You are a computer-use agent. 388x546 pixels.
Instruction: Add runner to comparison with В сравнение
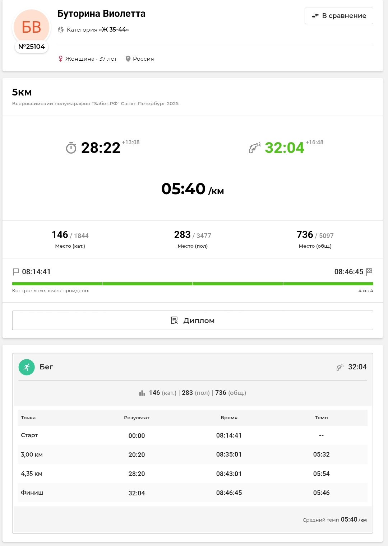point(339,16)
